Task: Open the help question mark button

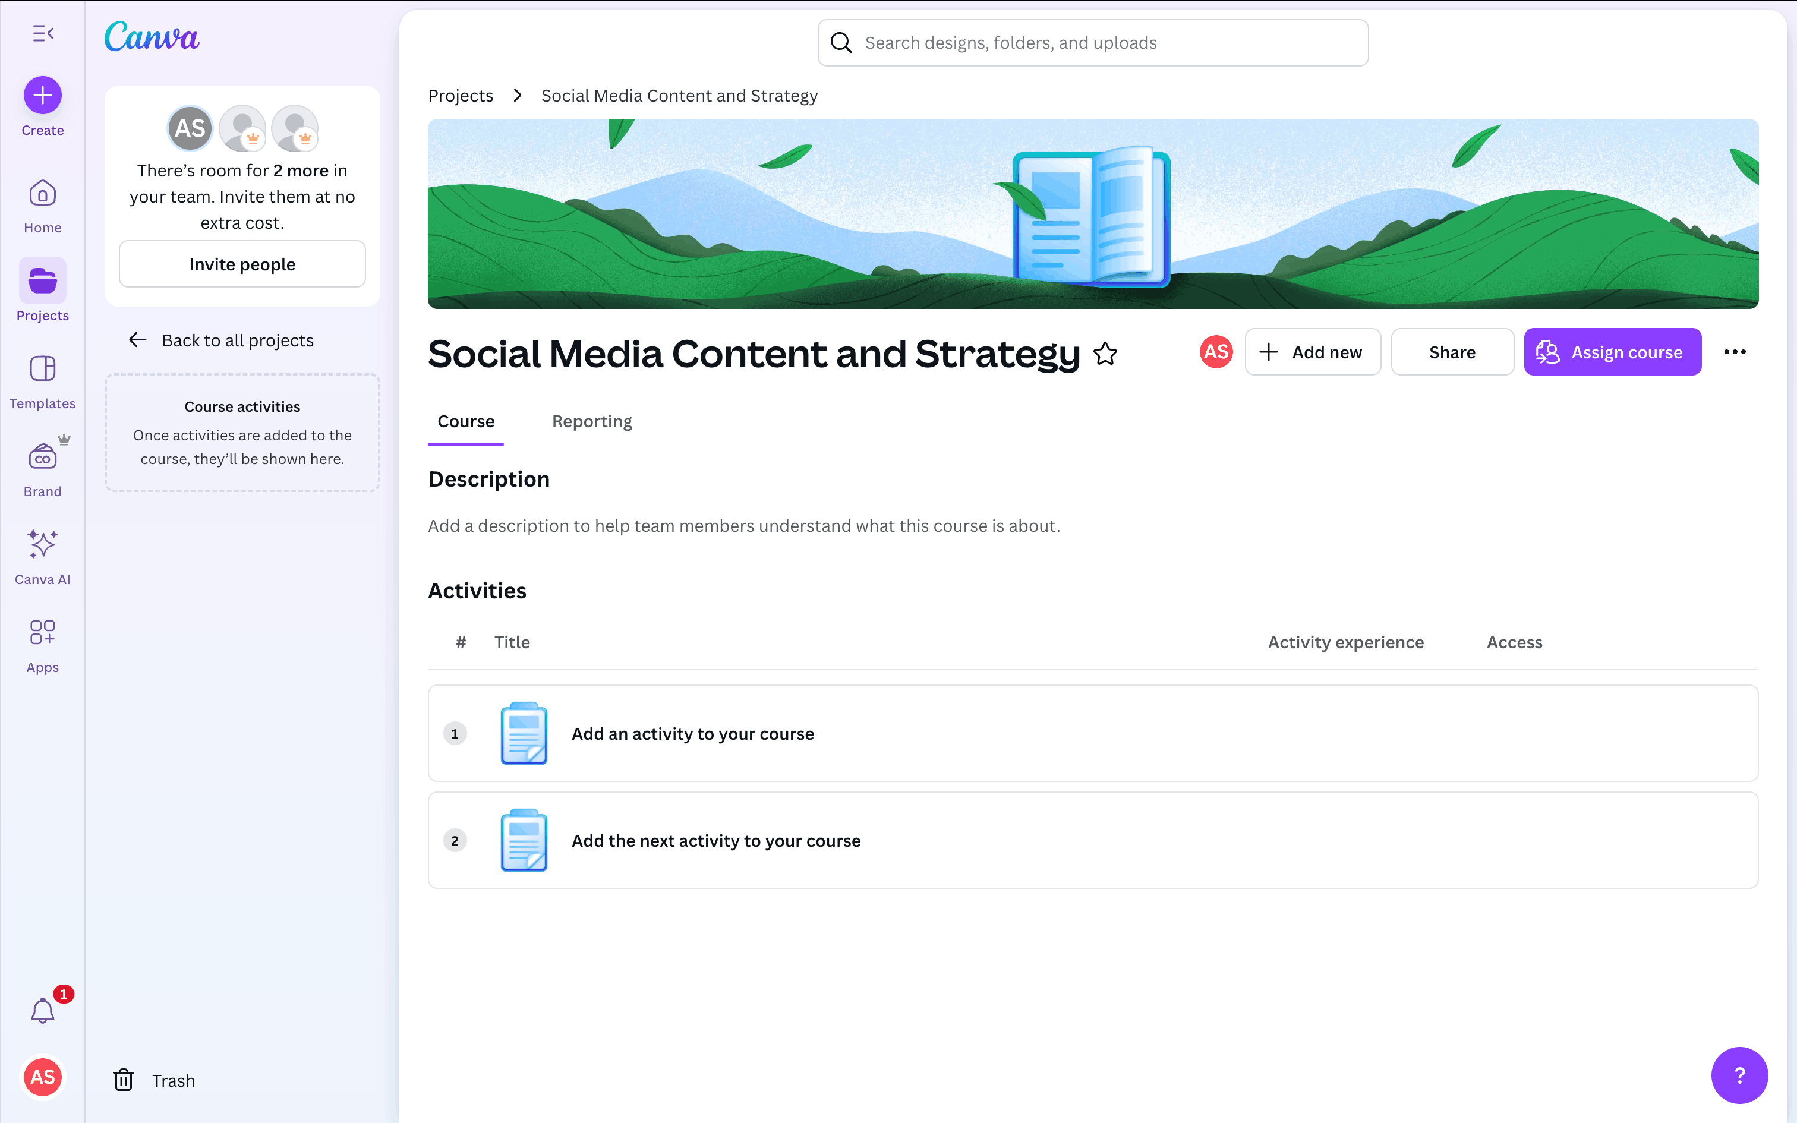Action: click(1739, 1075)
